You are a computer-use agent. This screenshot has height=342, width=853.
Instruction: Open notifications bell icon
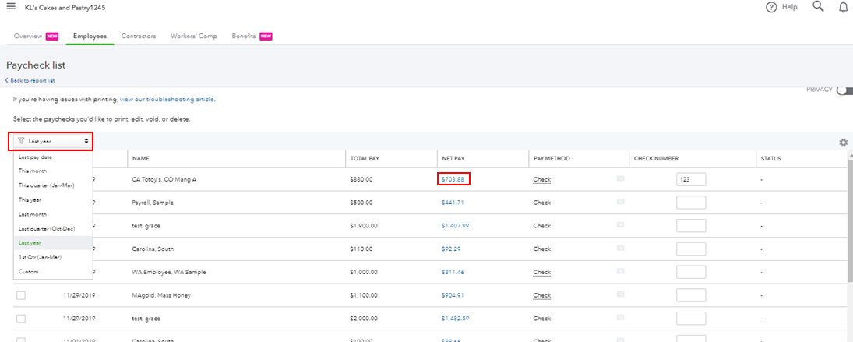coord(843,7)
